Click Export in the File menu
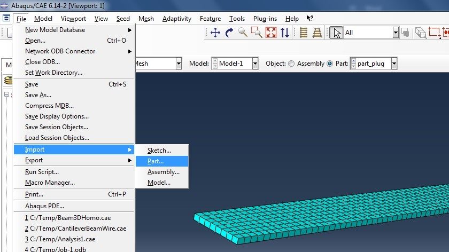The height and width of the screenshot is (252, 449). [x=34, y=160]
